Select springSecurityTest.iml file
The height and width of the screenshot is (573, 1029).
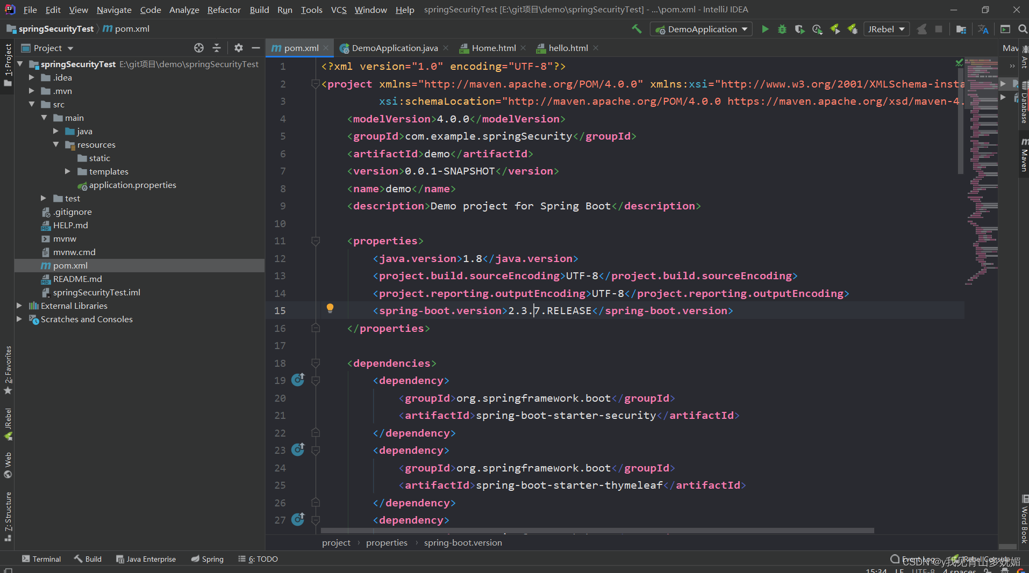point(96,292)
